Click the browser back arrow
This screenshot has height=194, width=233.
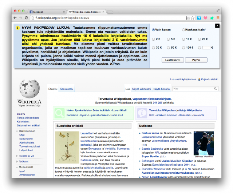click(16, 18)
